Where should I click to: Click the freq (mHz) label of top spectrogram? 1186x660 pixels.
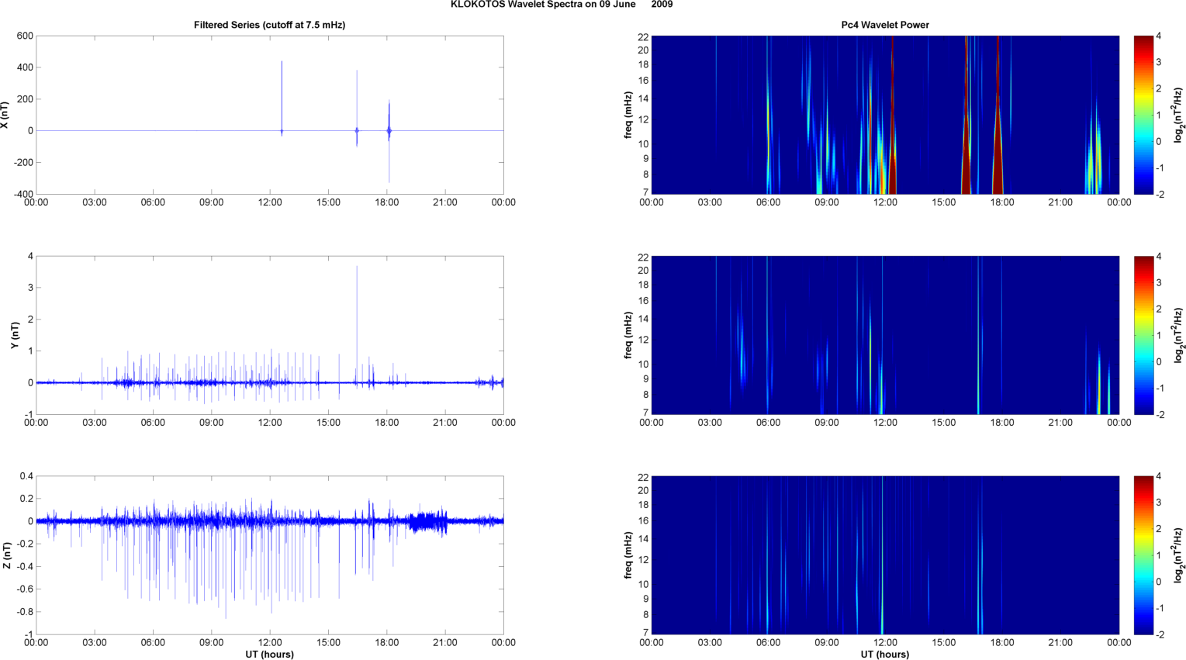pos(628,115)
